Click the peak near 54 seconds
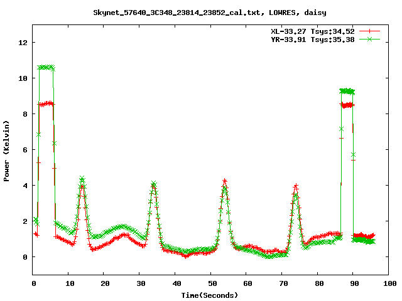The height and width of the screenshot is (301, 402). [x=224, y=182]
